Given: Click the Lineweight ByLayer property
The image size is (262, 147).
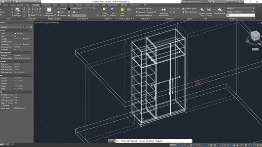Looking at the screenshot, I should (x=22, y=44).
